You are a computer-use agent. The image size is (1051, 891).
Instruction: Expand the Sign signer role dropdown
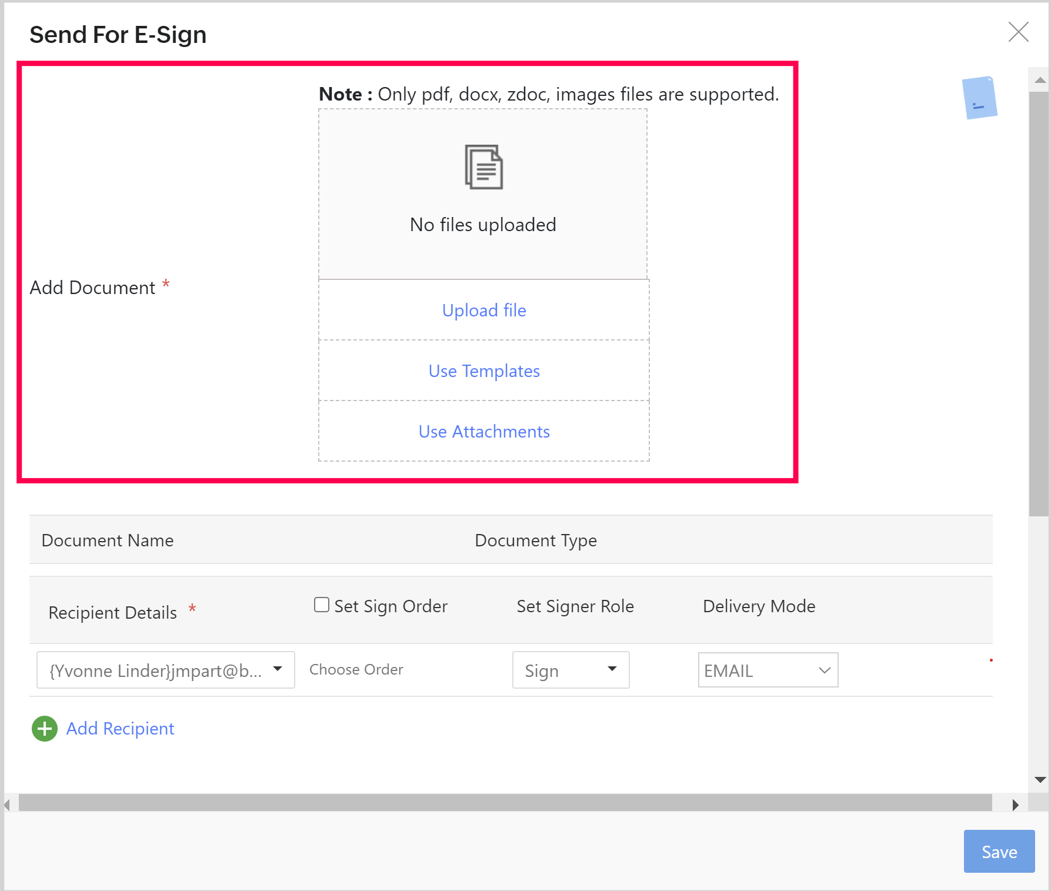[x=570, y=670]
